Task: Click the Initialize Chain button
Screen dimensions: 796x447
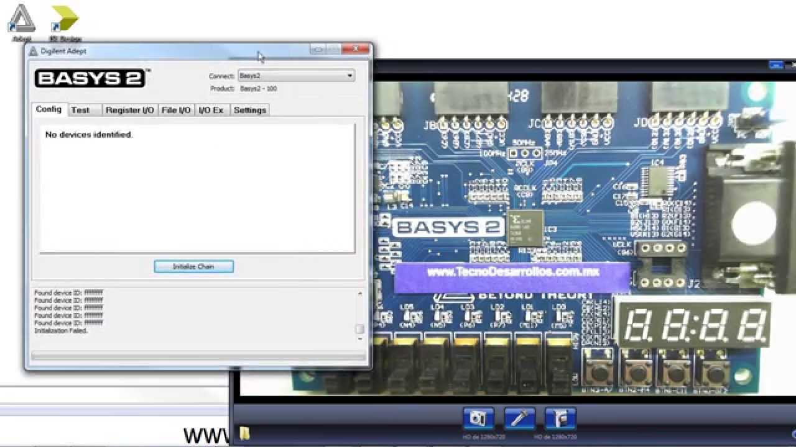Action: pos(193,266)
